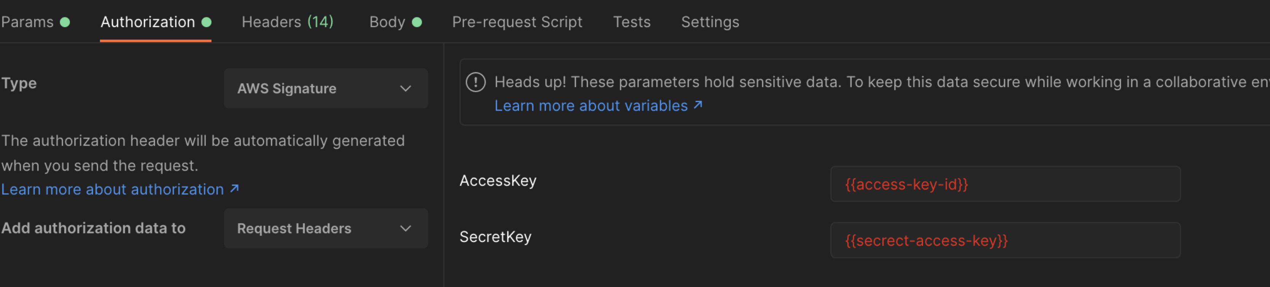Focus the SecretKey input field

point(1005,240)
